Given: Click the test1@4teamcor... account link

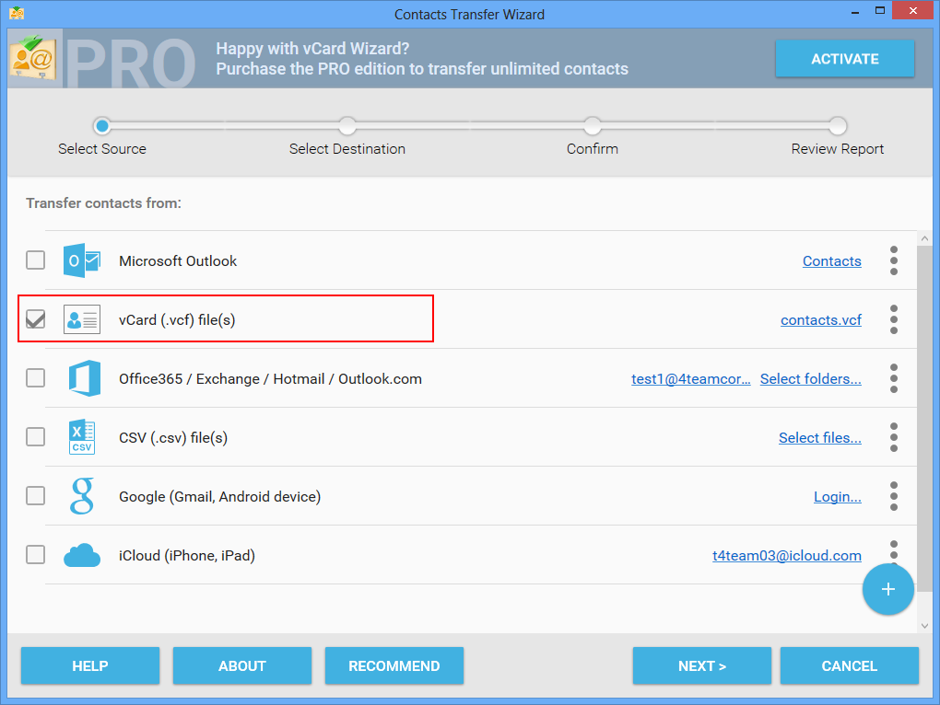Looking at the screenshot, I should pyautogui.click(x=690, y=379).
